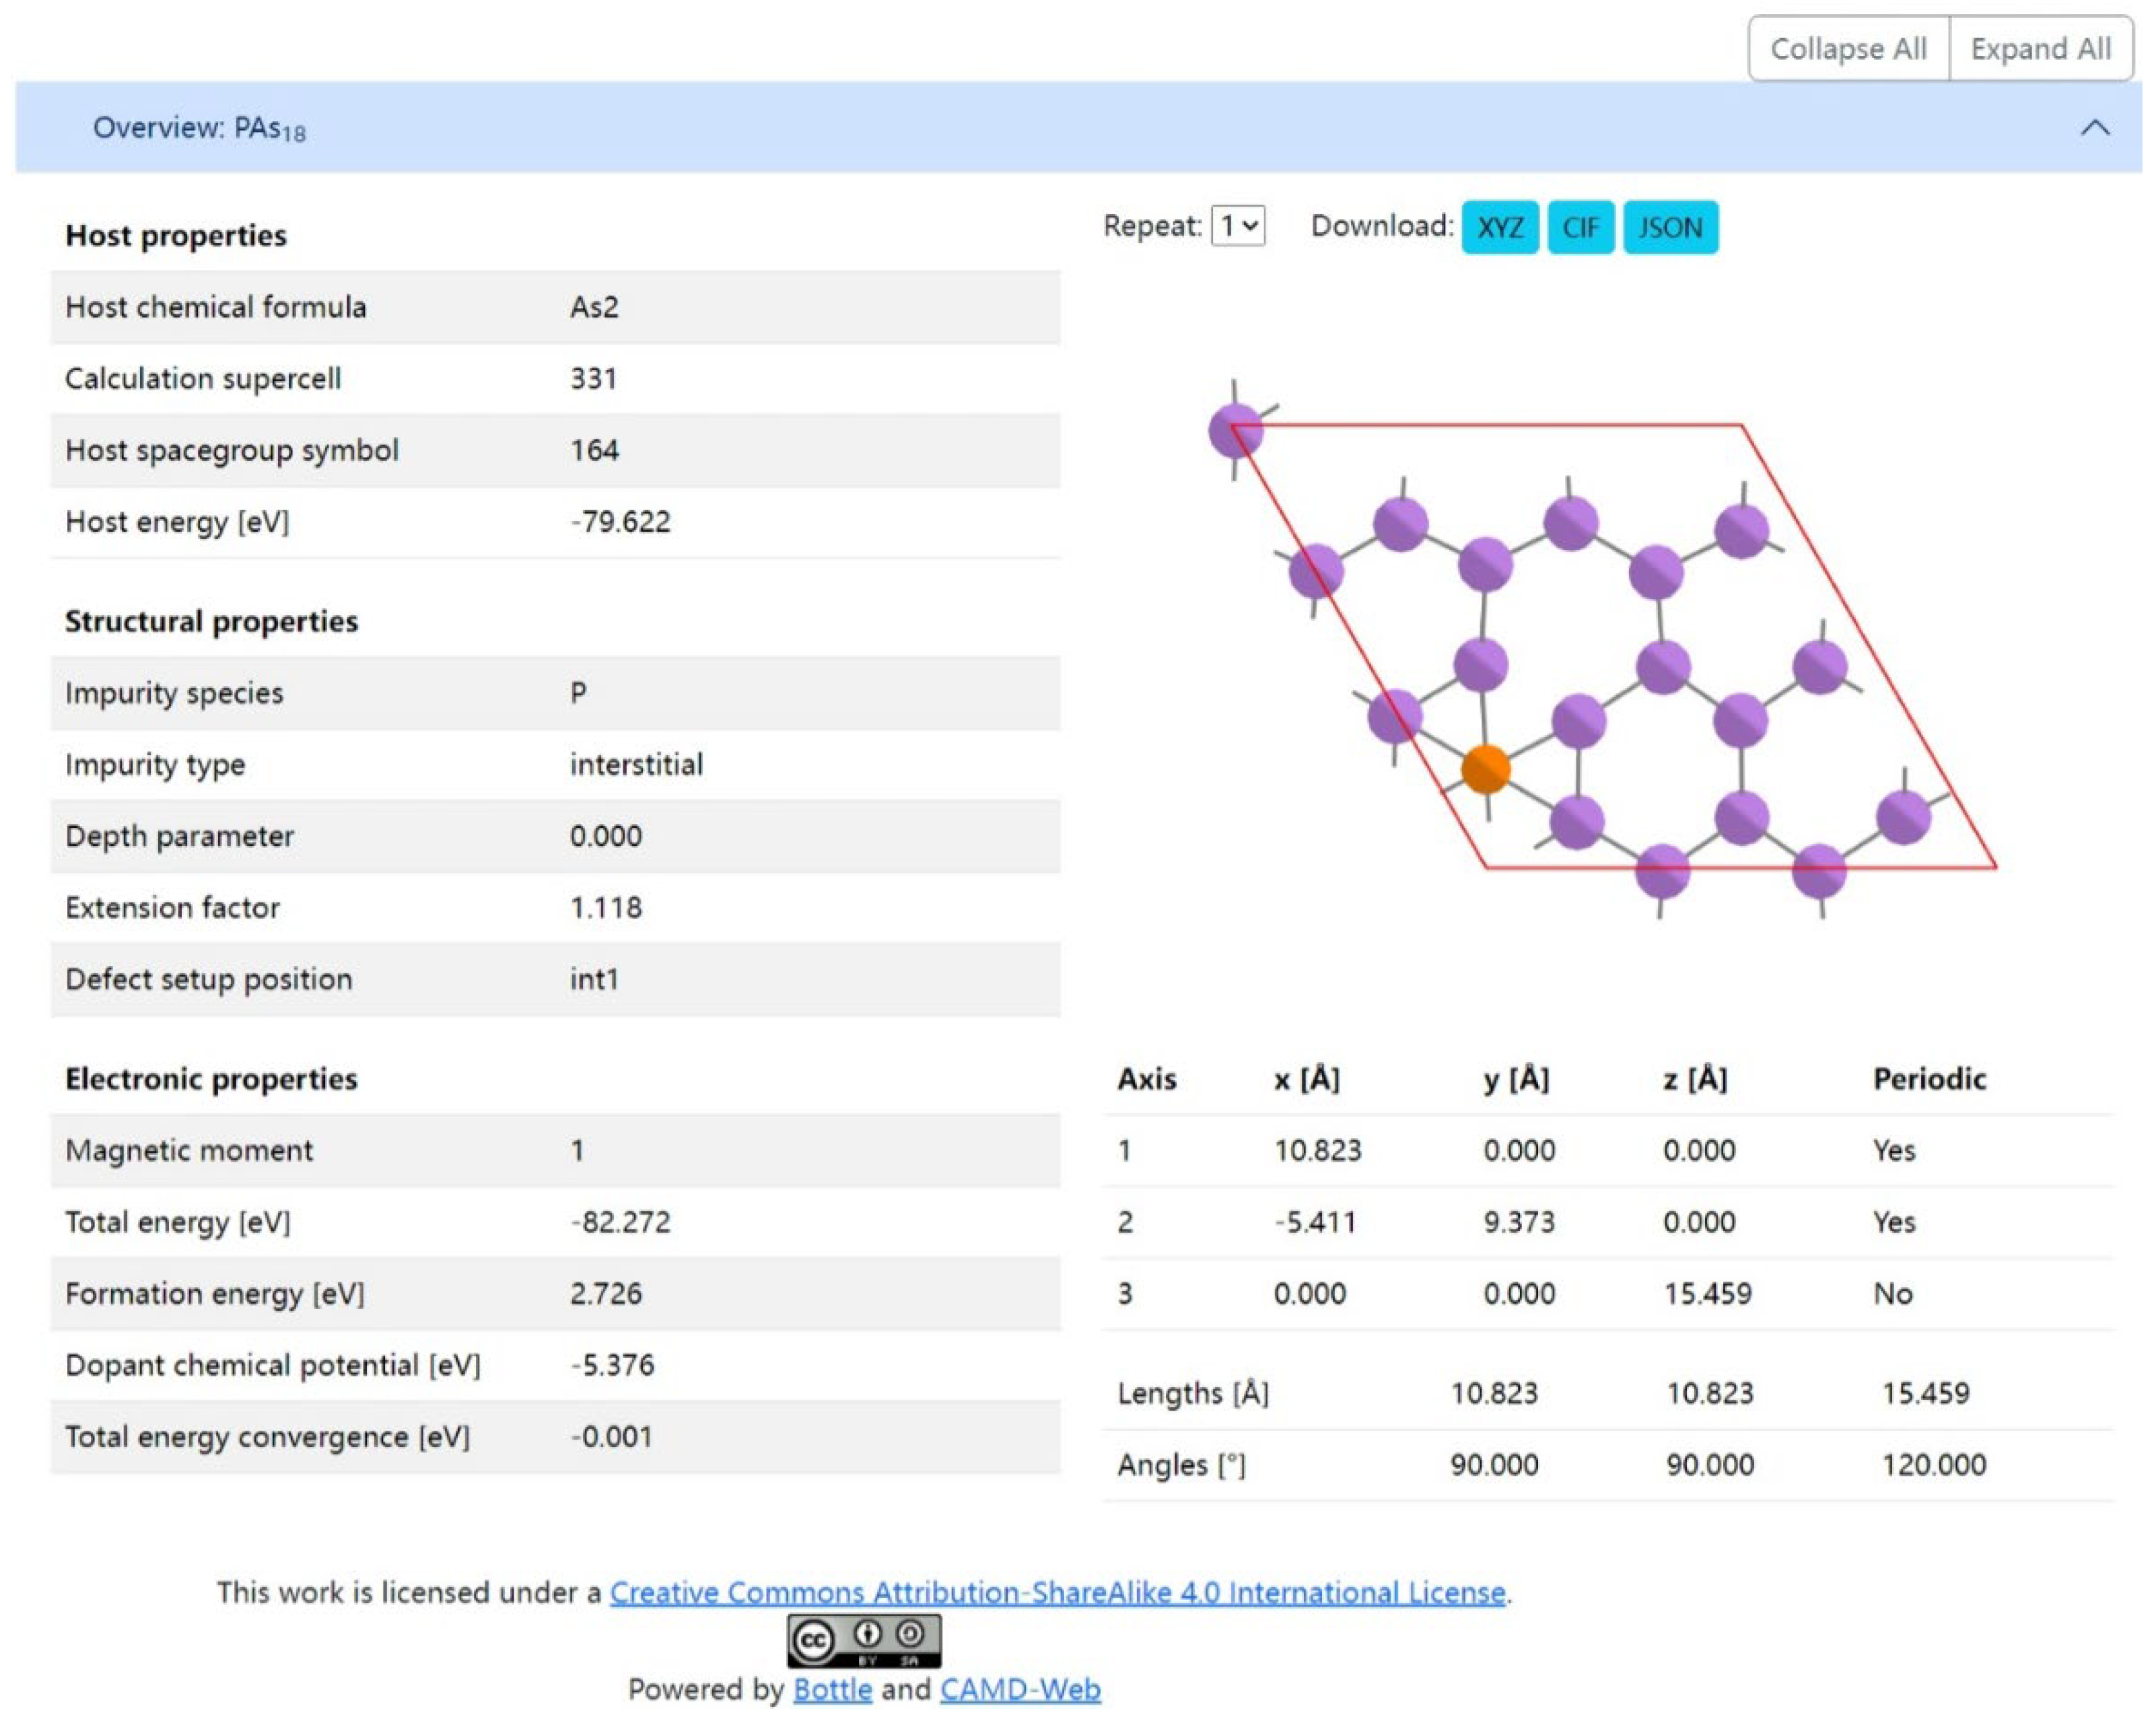Click the Magnetic moment row
2156x1727 pixels.
coord(555,1150)
